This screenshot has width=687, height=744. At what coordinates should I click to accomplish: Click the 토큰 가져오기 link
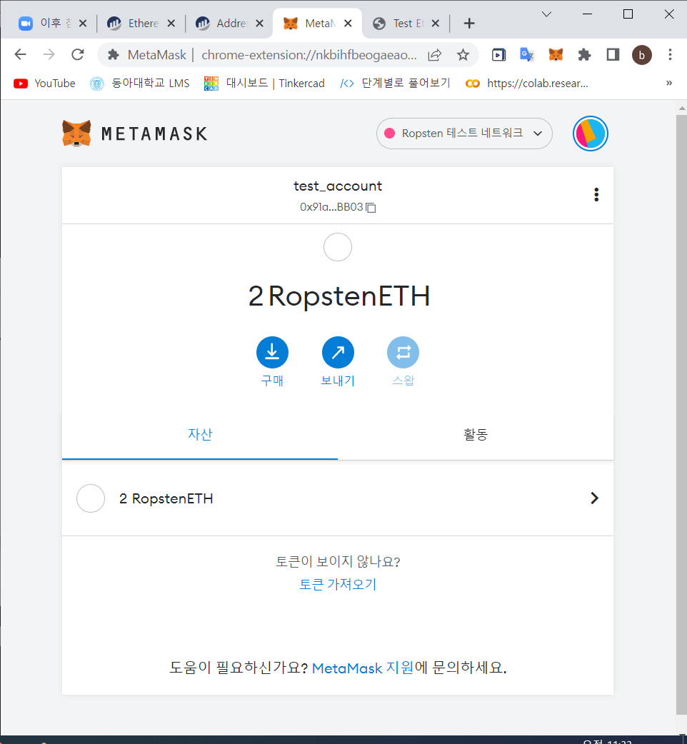[337, 584]
